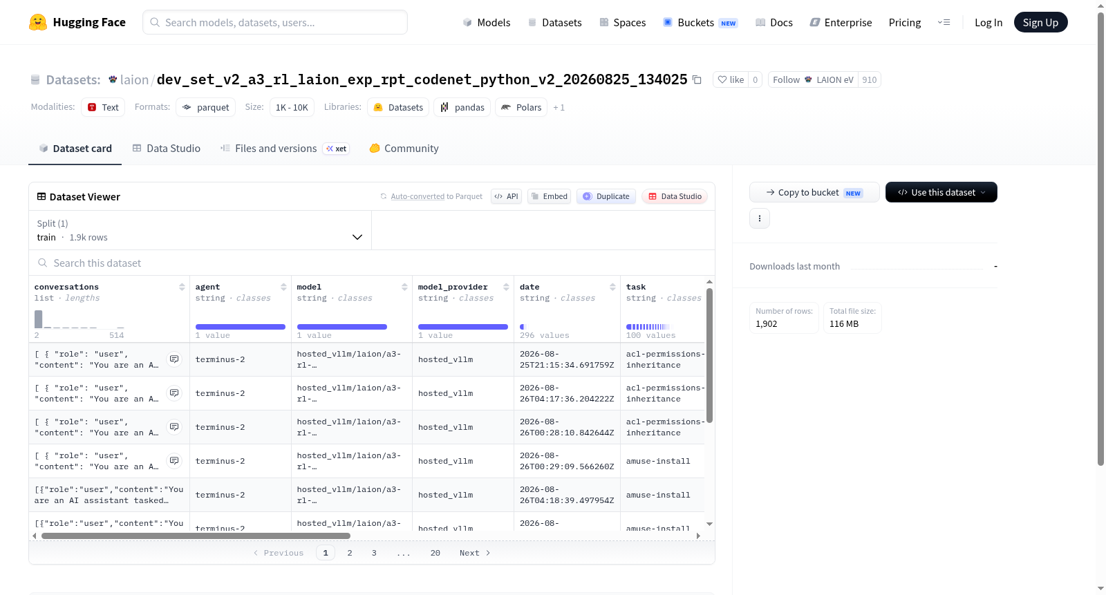This screenshot has height=595, width=1106.
Task: Show the +1 more libraries
Action: point(559,108)
